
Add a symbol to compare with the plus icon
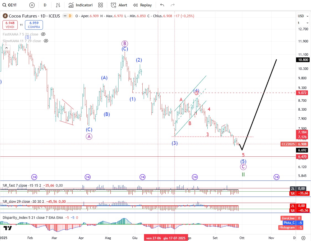(x=32, y=5)
